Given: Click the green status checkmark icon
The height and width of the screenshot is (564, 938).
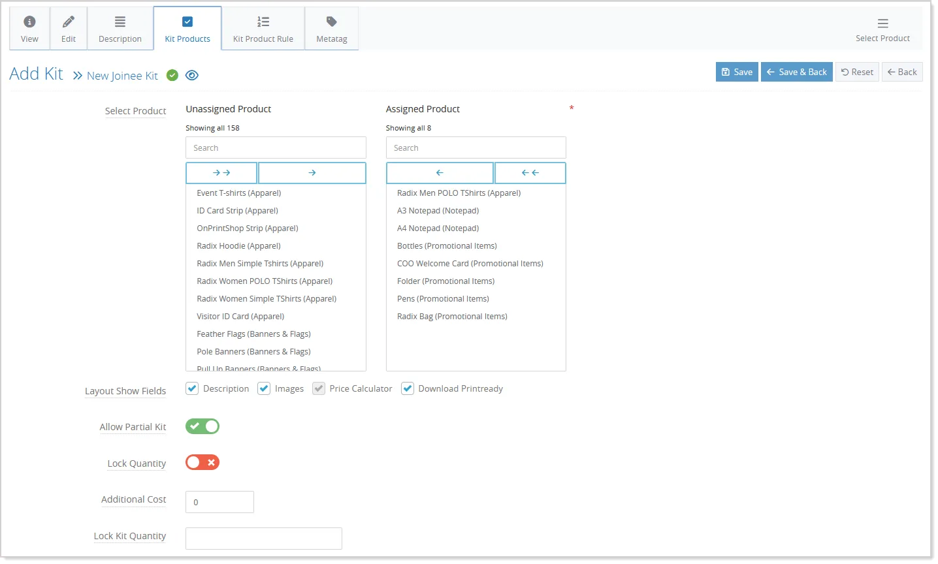Looking at the screenshot, I should click(x=172, y=75).
